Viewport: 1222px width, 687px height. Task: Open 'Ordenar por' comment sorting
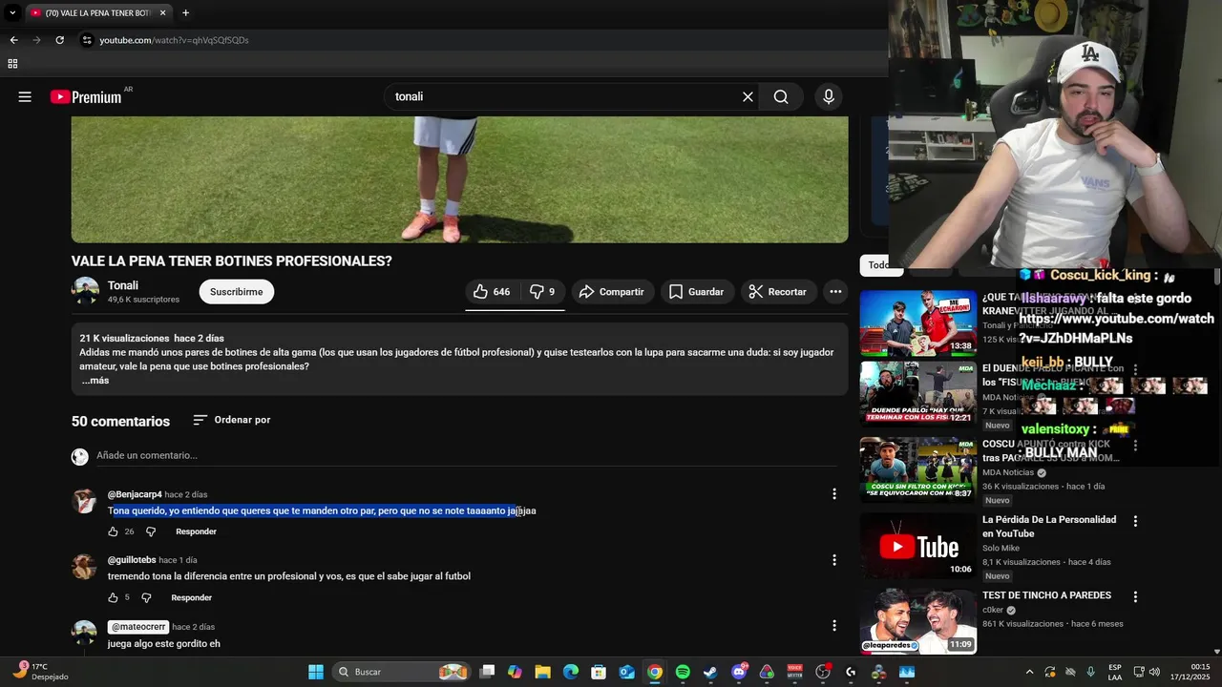[232, 420]
